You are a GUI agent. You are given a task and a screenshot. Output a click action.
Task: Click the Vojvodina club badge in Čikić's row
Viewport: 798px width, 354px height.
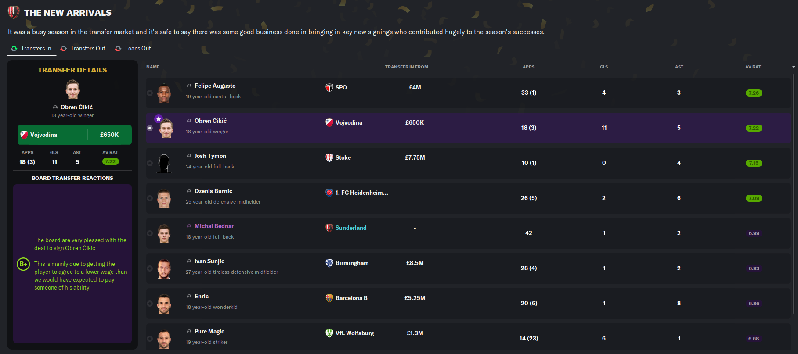pos(329,122)
